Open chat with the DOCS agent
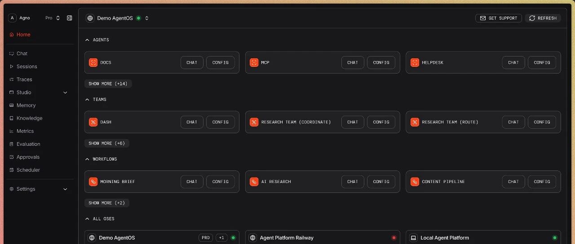Viewport: 575px width, 244px height. pos(192,62)
